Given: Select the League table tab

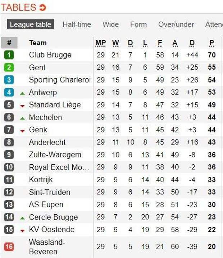Looking at the screenshot, I should coord(30,24).
